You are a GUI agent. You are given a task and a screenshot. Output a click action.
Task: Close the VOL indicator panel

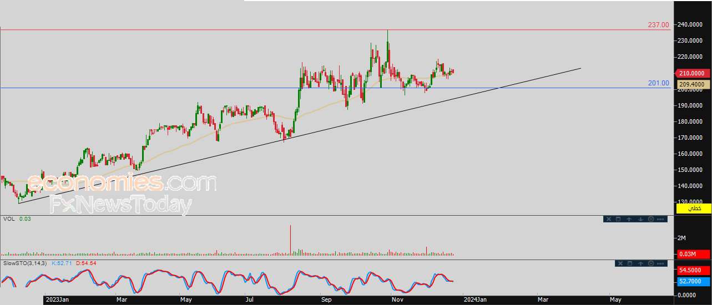click(609, 219)
